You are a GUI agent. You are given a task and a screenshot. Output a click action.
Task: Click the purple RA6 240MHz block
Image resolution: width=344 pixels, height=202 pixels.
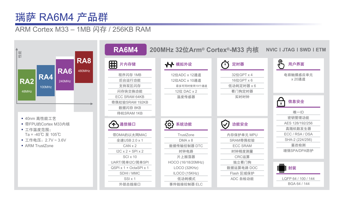pyautogui.click(x=65, y=75)
